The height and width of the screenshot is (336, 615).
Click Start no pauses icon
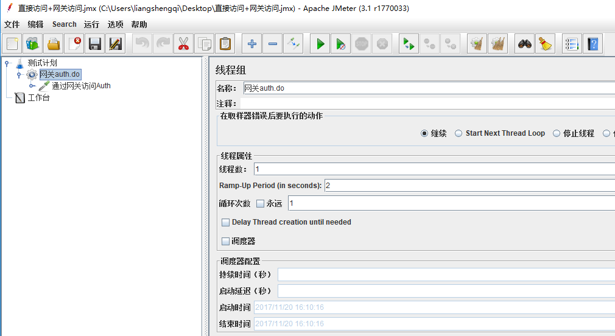[341, 43]
